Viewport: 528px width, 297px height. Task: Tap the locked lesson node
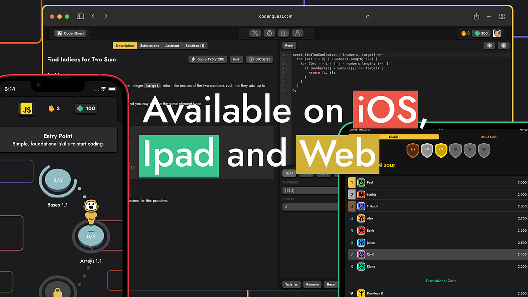(x=57, y=292)
